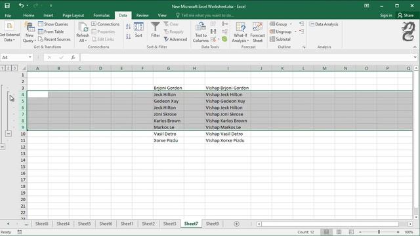Screen dimensions: 420x236
Task: Click the Ungroup button
Action: 280,31
